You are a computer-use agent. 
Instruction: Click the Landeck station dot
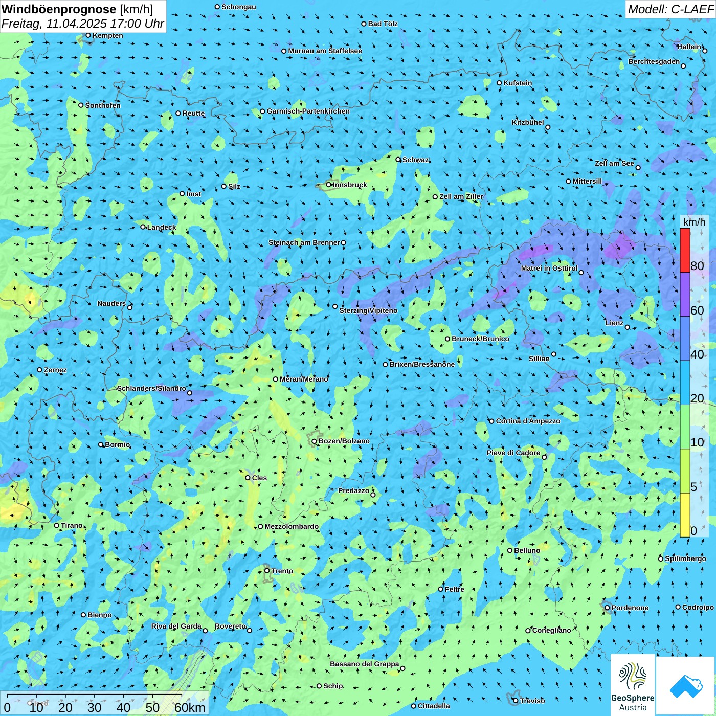(x=143, y=227)
